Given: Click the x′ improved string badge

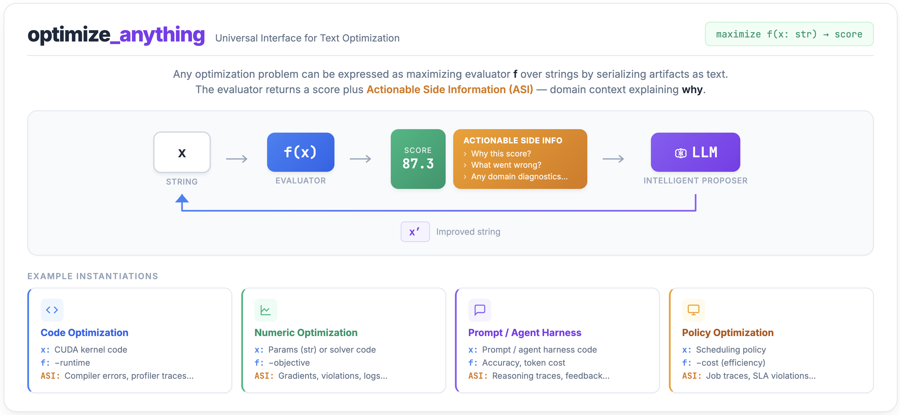Looking at the screenshot, I should (x=415, y=232).
